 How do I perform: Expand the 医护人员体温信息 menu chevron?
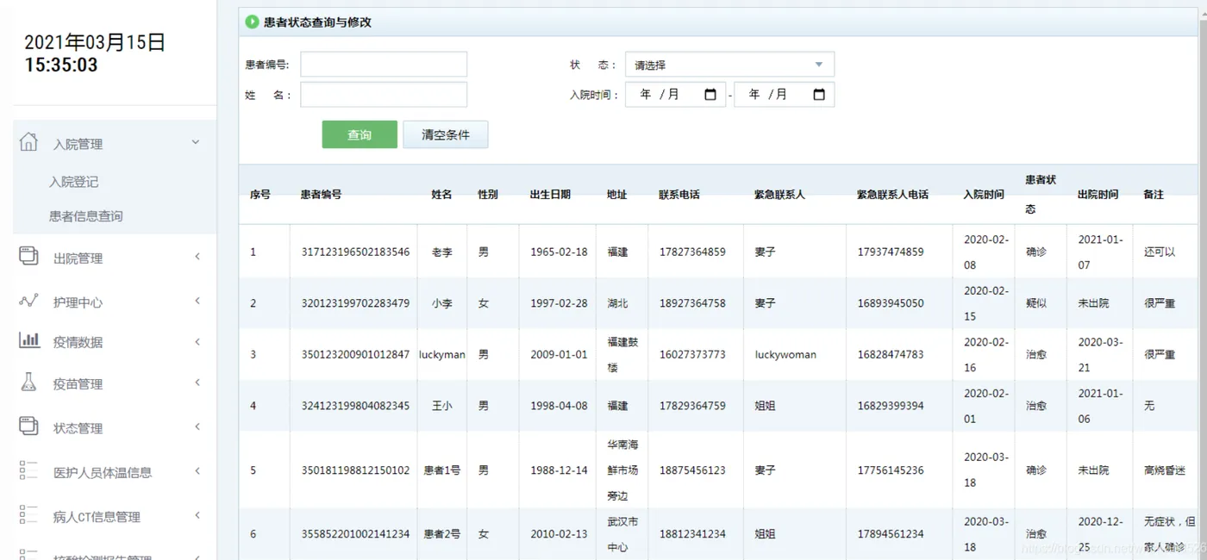[197, 471]
